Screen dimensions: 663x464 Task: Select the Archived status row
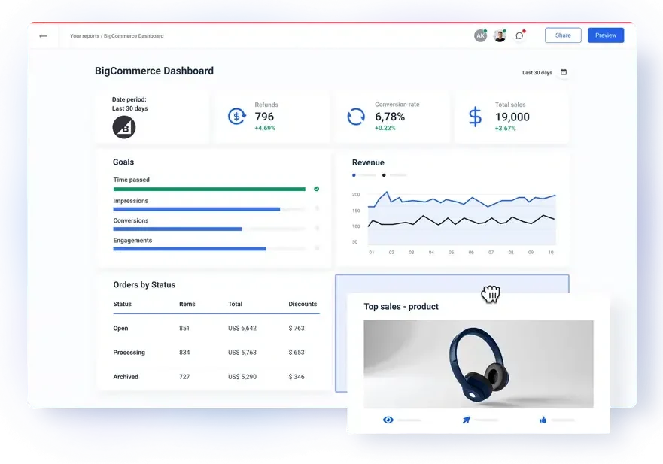216,377
